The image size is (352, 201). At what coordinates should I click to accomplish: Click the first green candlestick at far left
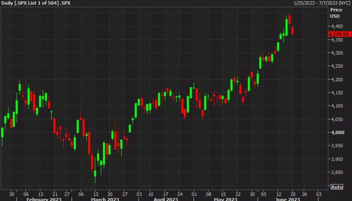2,132
